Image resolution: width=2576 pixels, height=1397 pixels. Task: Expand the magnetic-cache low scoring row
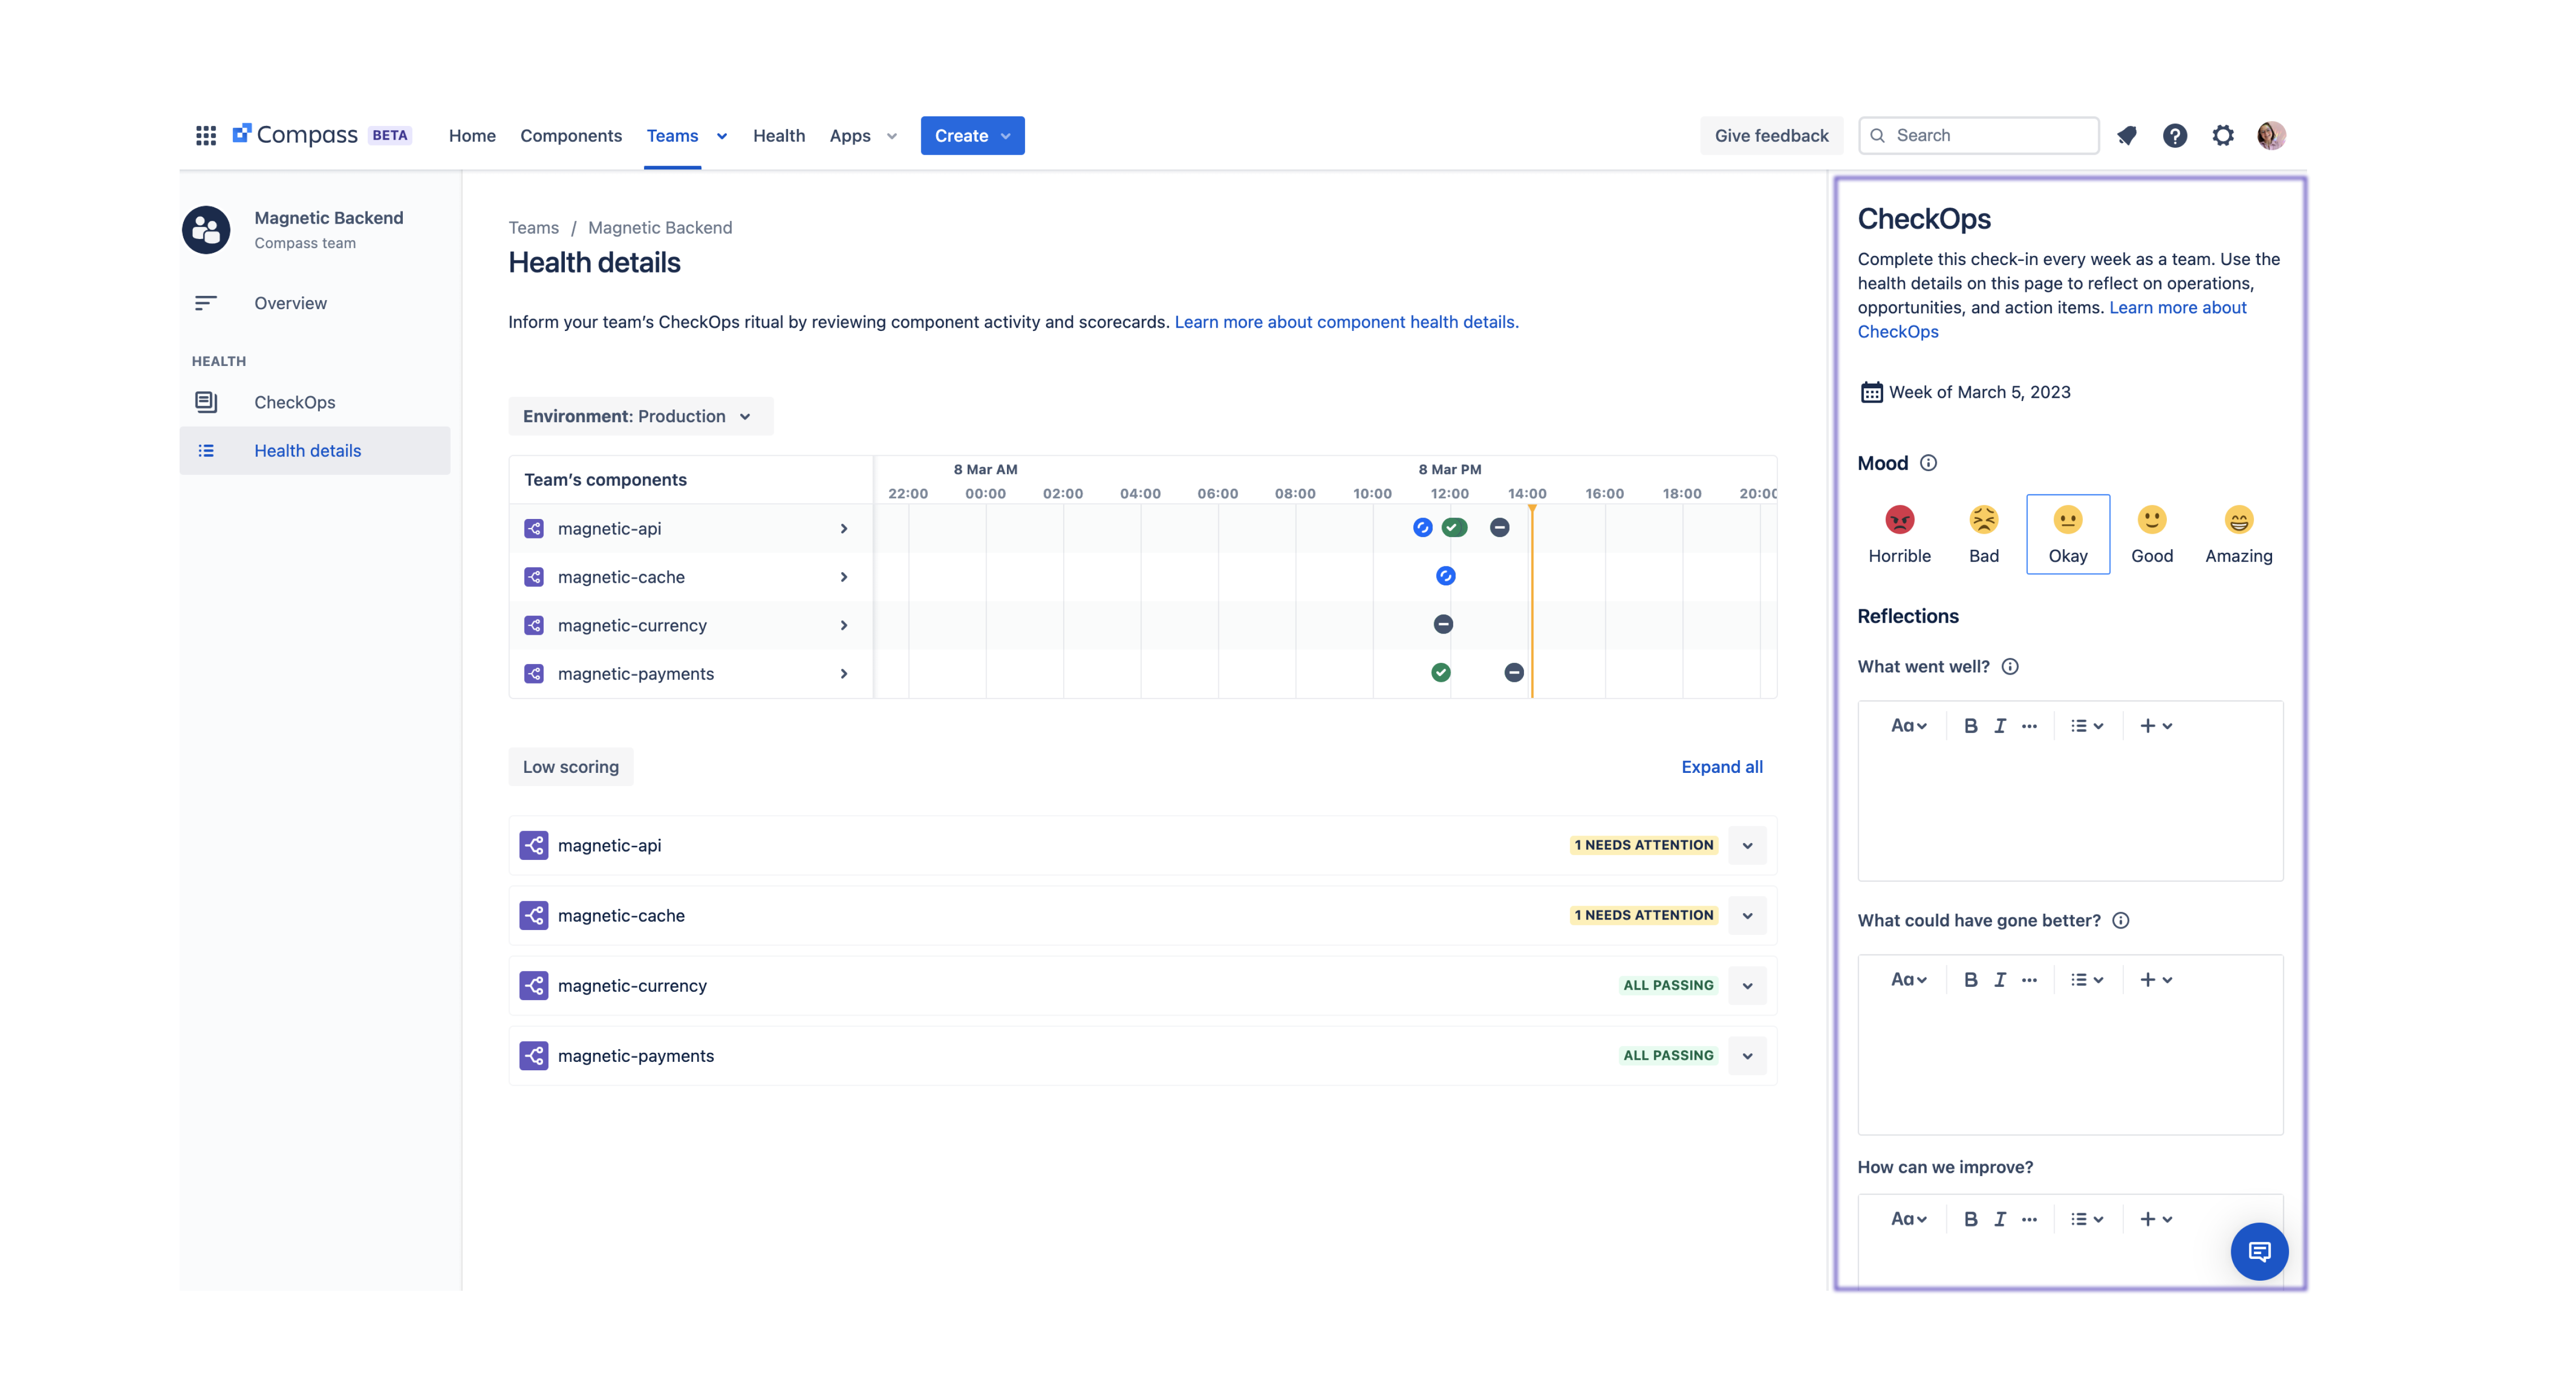click(x=1747, y=915)
